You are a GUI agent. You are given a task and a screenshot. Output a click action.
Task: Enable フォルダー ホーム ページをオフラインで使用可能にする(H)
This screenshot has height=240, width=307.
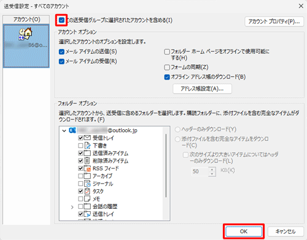167,51
